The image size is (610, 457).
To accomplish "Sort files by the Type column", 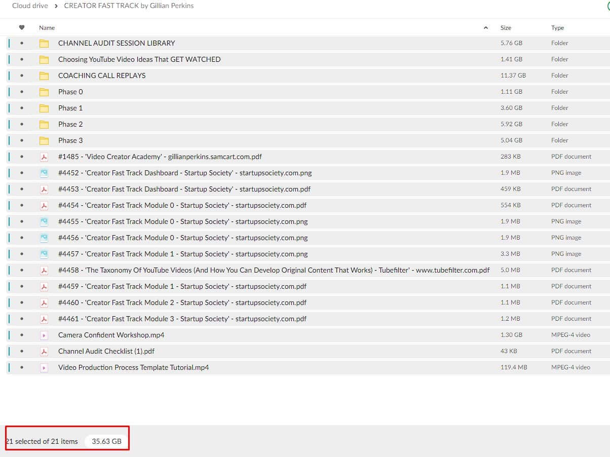I will click(557, 28).
